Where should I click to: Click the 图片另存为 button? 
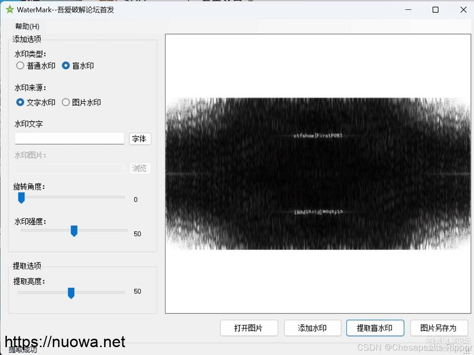pos(438,328)
